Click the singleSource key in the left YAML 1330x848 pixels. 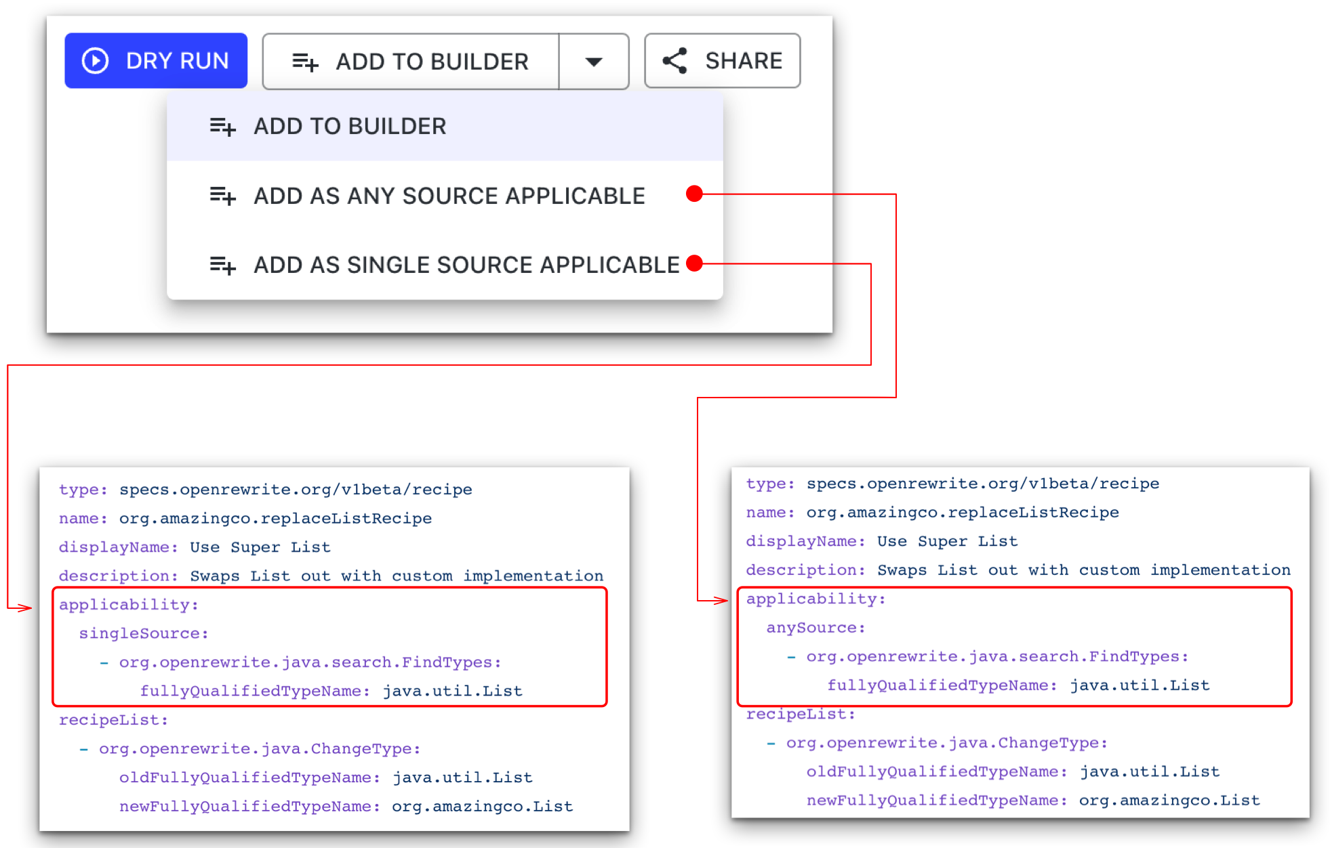coord(144,633)
